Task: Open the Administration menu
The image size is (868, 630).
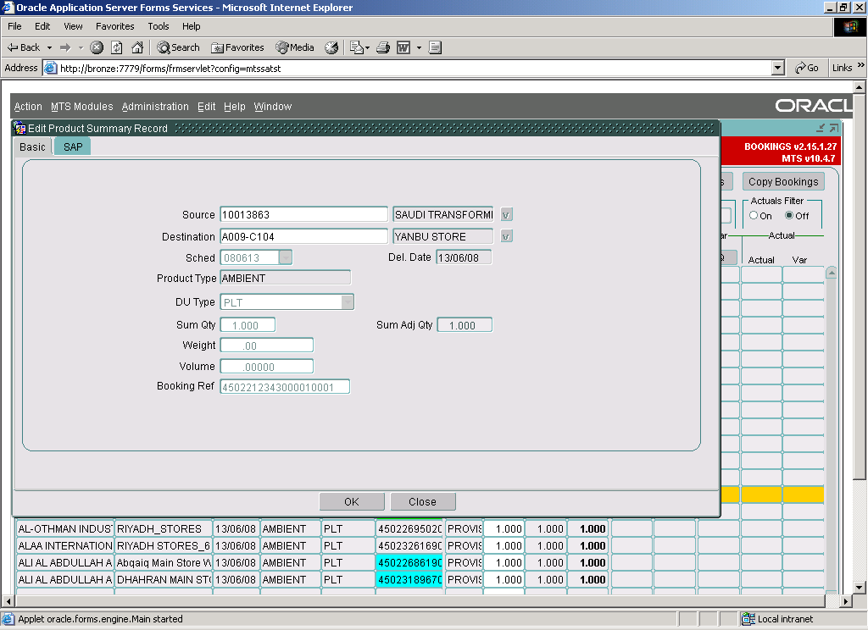Action: pos(155,106)
